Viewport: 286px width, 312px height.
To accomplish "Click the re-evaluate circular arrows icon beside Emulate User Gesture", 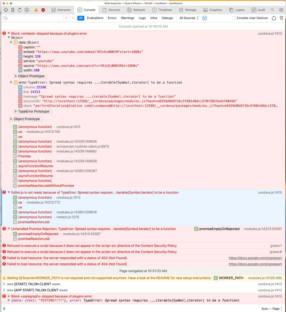I will coord(274,18).
